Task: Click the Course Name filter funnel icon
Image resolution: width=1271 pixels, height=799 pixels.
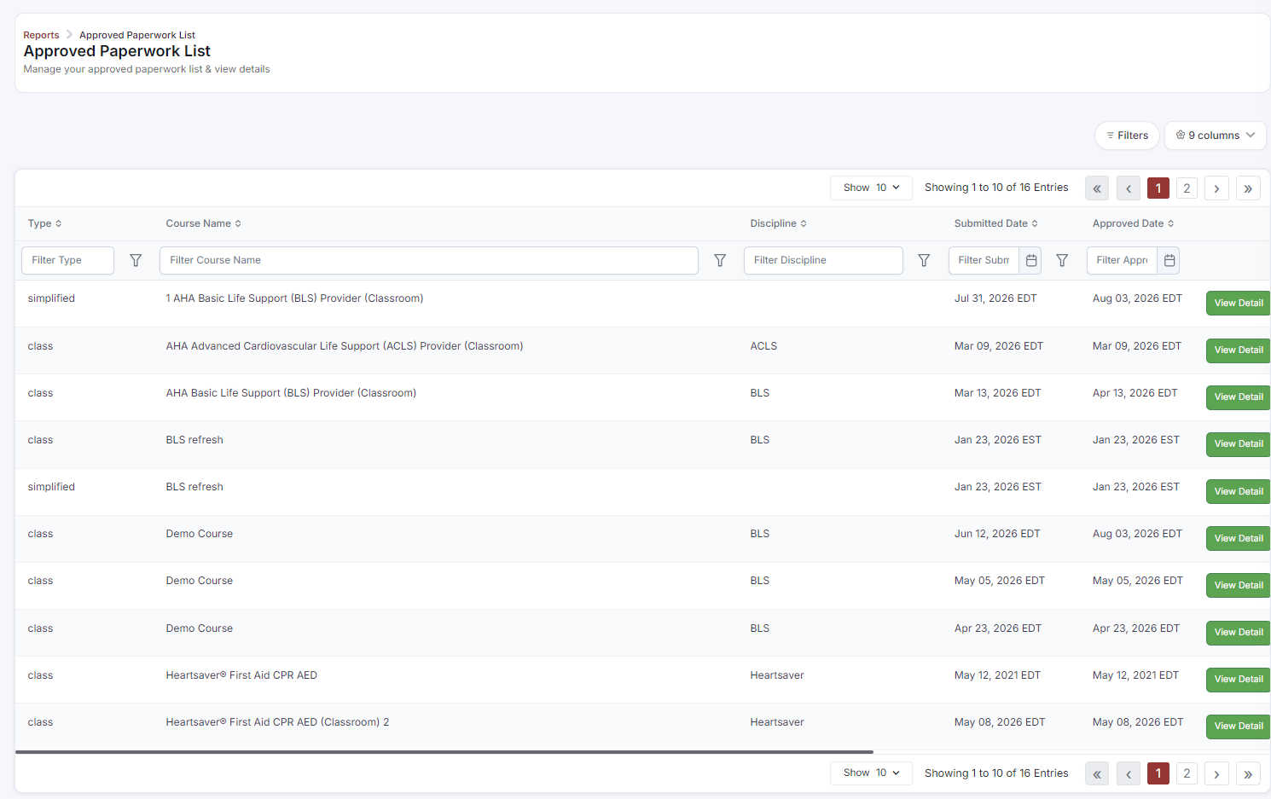Action: pyautogui.click(x=720, y=260)
